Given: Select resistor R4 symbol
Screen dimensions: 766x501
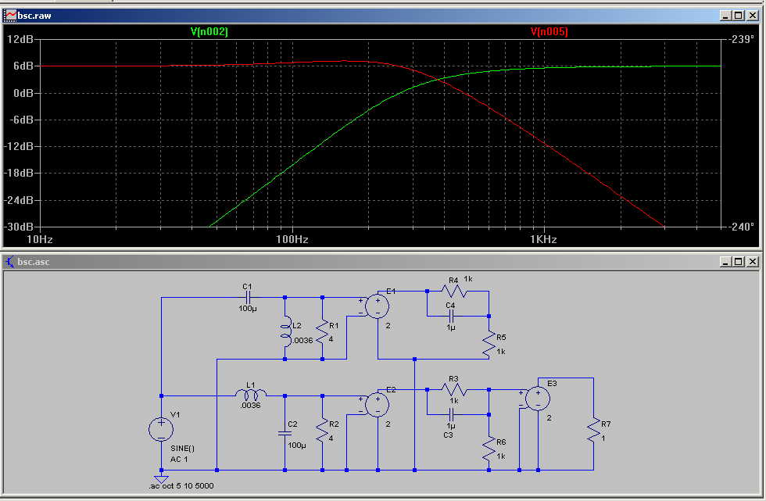Looking at the screenshot, I should [x=454, y=292].
